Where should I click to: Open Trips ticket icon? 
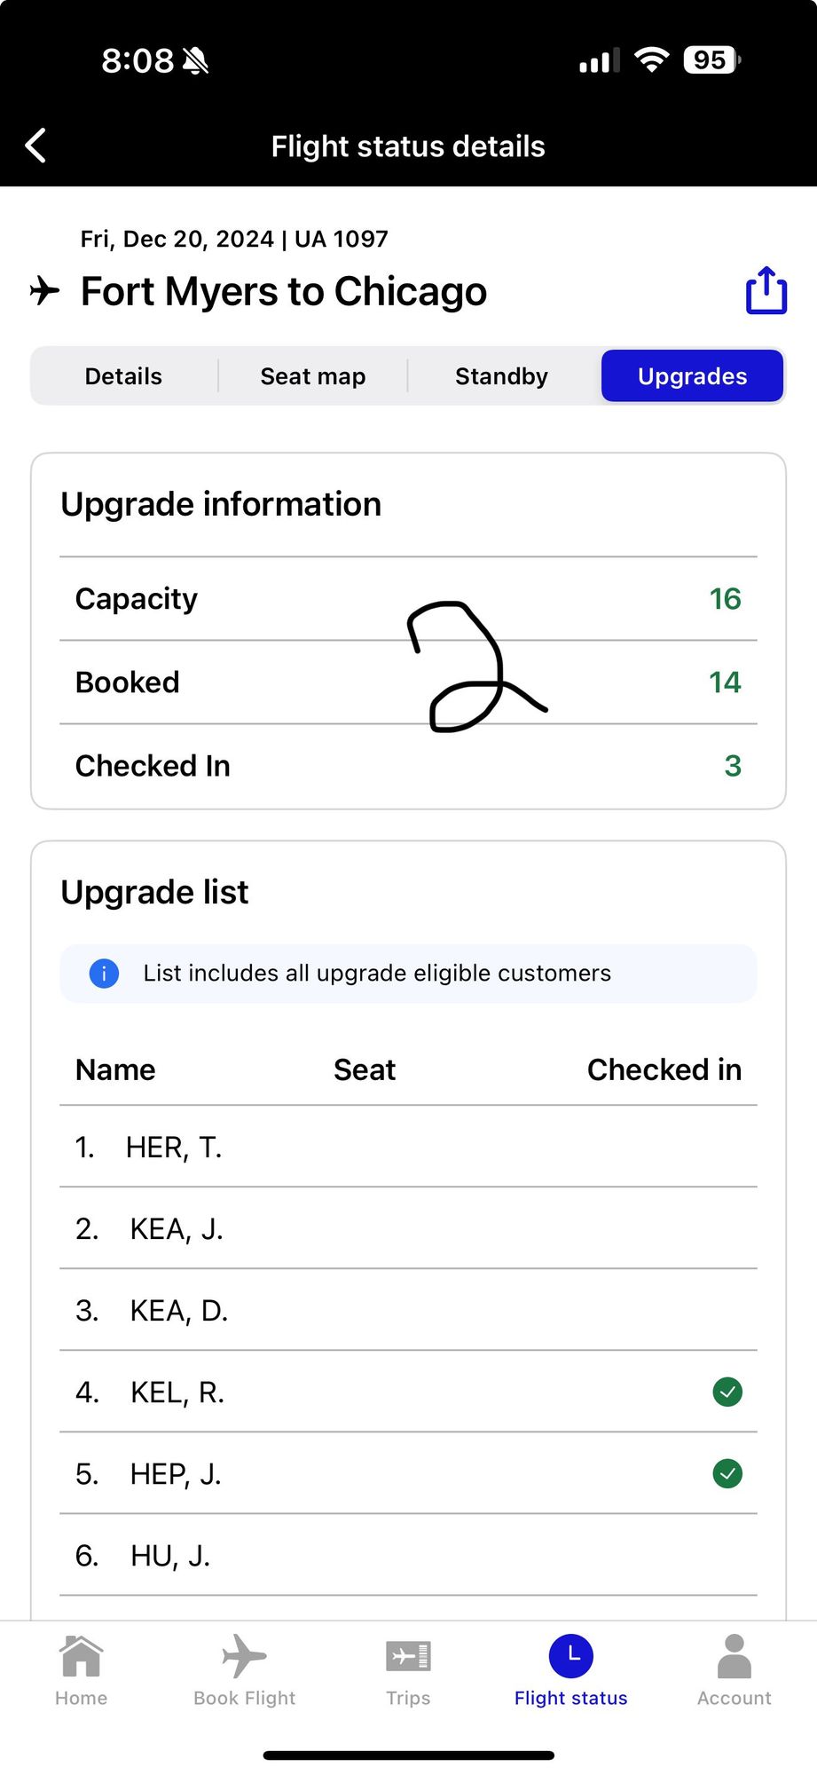click(x=408, y=1656)
